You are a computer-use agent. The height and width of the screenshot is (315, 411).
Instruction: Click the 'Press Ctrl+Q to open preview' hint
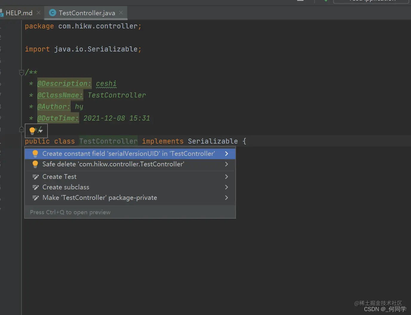(x=70, y=212)
